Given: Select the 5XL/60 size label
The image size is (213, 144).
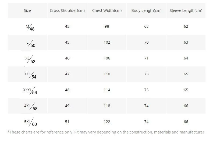Looking at the screenshot, I should click(31, 122).
